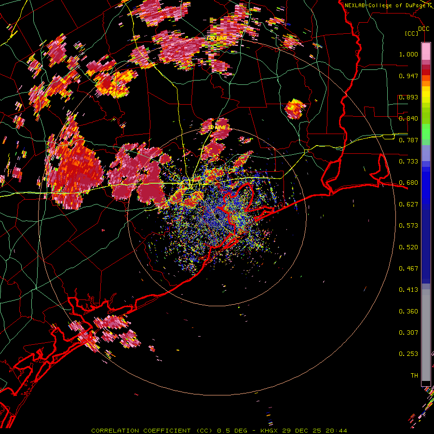
Task: Select the 0.947 scale value
Action: pyautogui.click(x=408, y=76)
